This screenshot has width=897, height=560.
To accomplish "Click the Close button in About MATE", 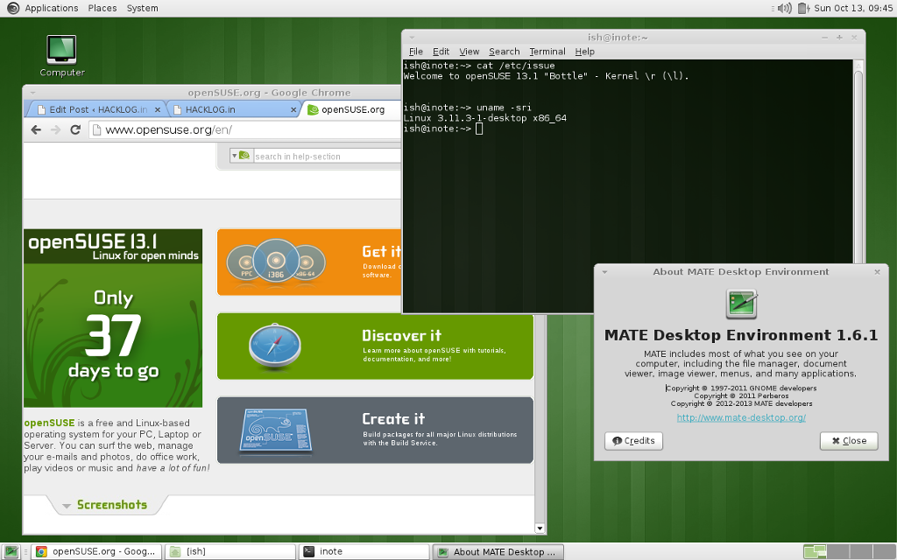I will coord(849,441).
